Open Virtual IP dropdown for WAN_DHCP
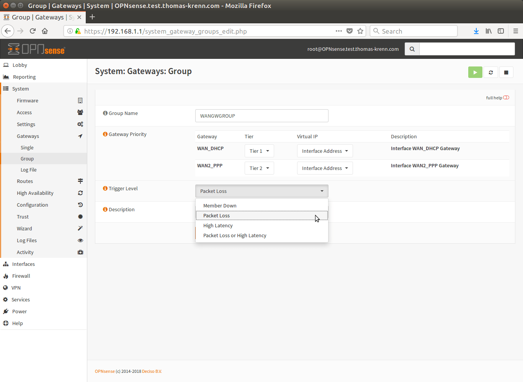Viewport: 523px width, 382px height. tap(325, 151)
